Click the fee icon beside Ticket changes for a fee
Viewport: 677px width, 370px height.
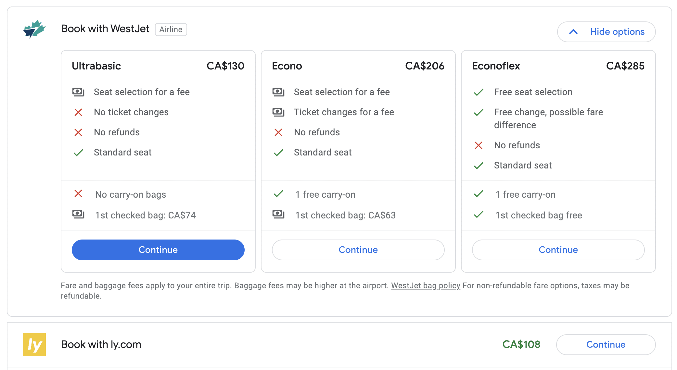click(x=278, y=112)
